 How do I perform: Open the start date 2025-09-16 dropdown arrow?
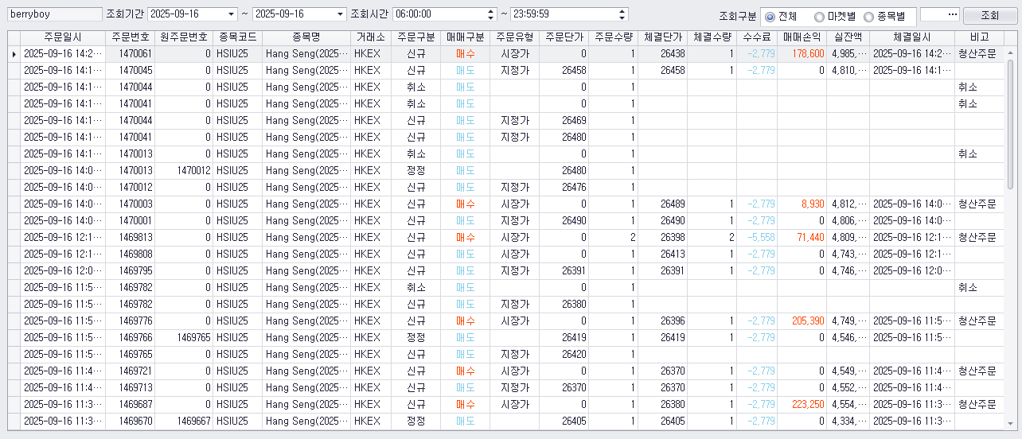(231, 14)
